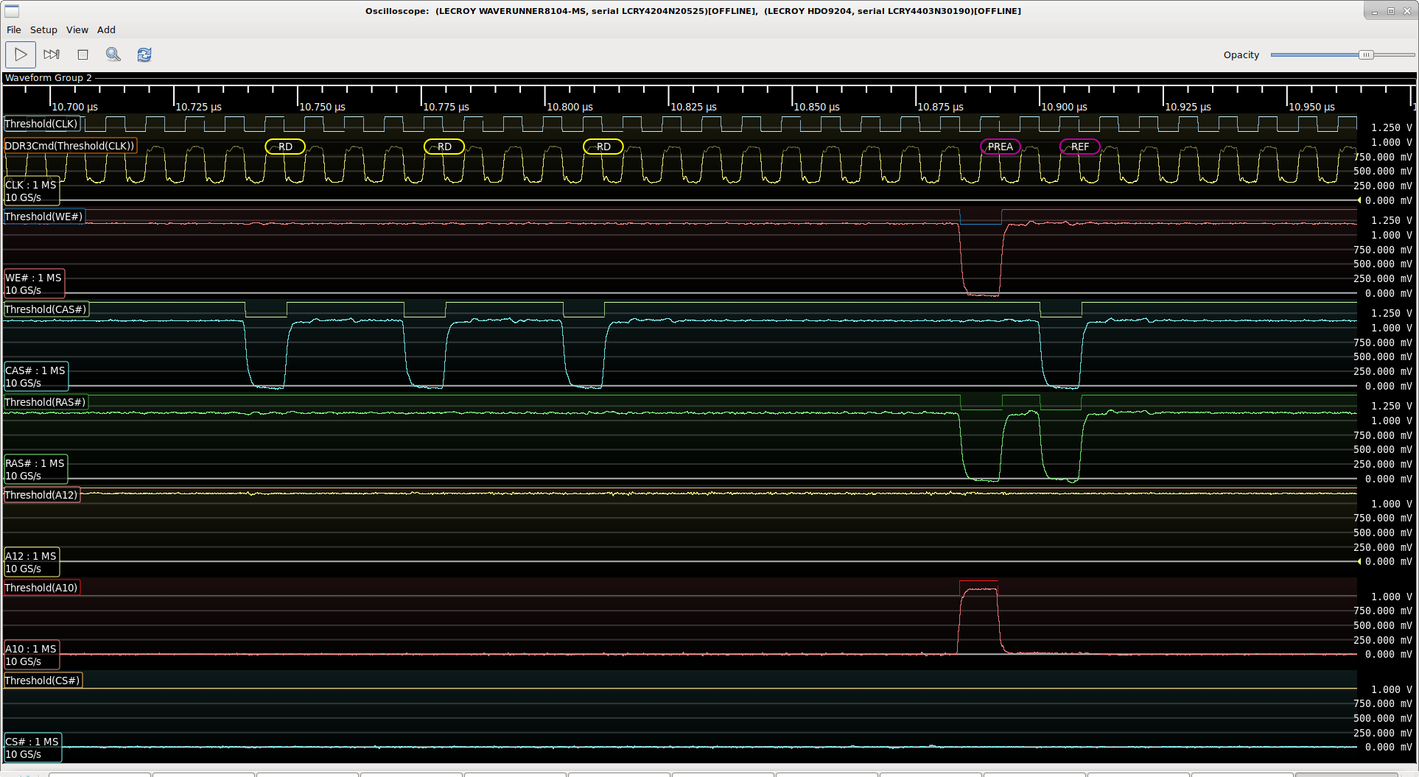Image resolution: width=1419 pixels, height=777 pixels.
Task: Stop acquisition with the square icon
Action: coord(83,55)
